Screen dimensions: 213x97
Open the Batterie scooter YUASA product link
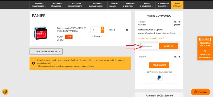pos(72,29)
